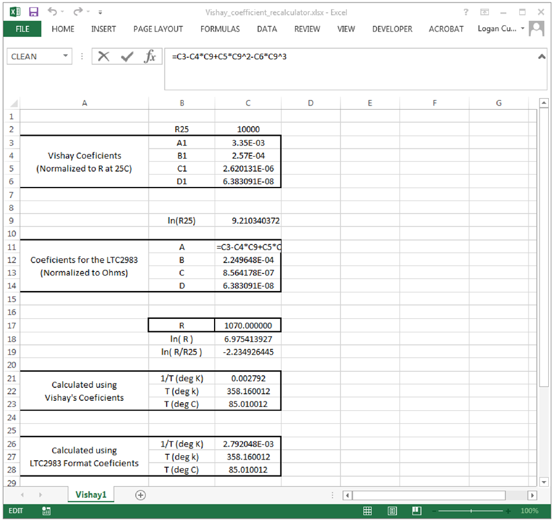Open the FILE tab
This screenshot has width=555, height=523.
22,29
